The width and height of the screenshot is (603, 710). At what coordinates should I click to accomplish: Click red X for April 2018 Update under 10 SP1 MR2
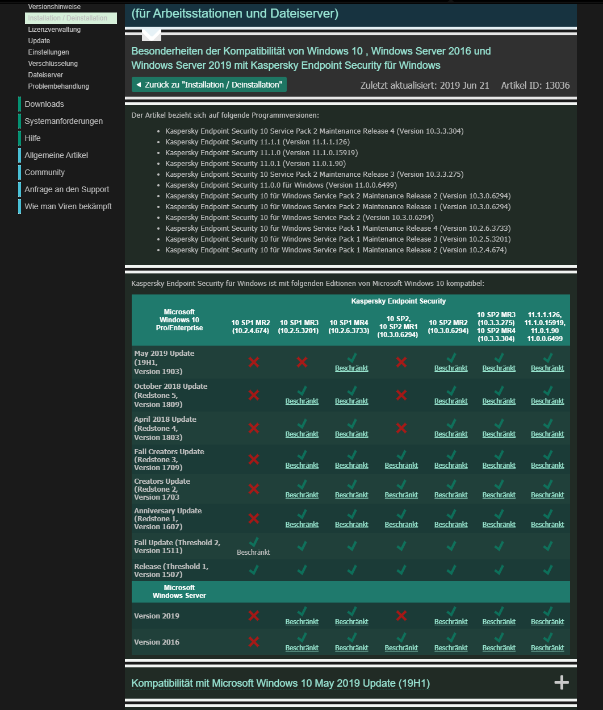pos(253,428)
